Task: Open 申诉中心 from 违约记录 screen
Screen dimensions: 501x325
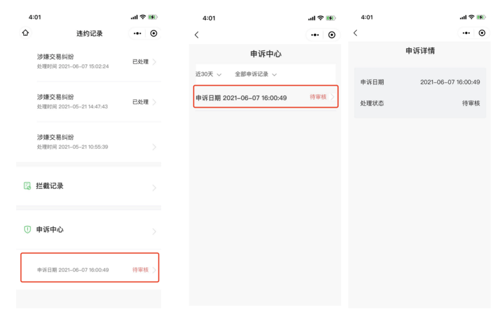Action: [x=89, y=230]
